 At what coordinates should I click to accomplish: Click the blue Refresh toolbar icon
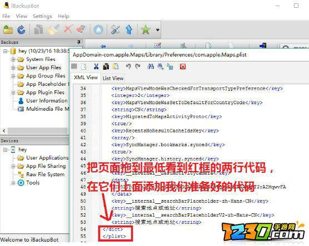(22, 30)
